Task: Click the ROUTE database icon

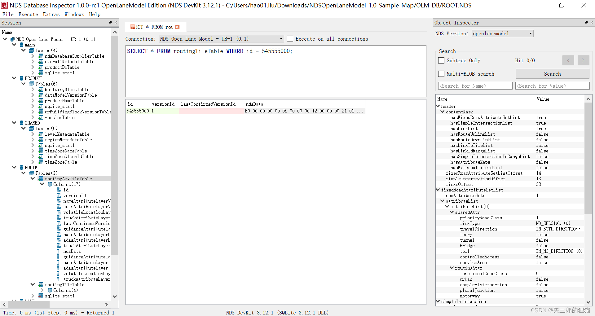Action: pyautogui.click(x=22, y=168)
